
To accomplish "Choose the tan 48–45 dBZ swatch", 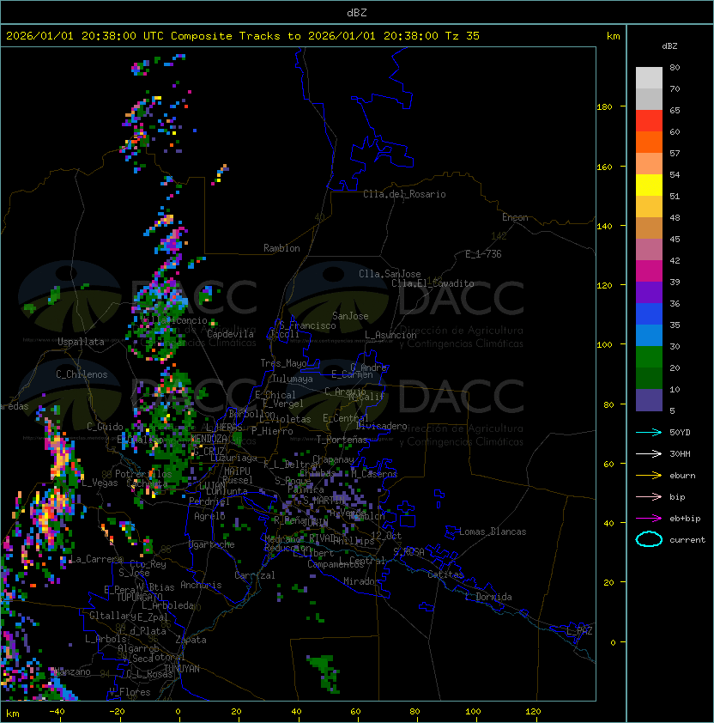I will tap(649, 228).
